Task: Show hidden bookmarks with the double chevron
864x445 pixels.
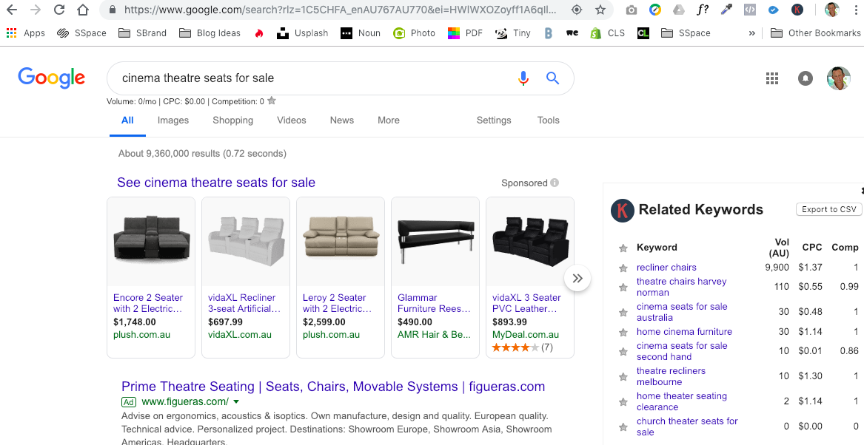Action: click(751, 33)
